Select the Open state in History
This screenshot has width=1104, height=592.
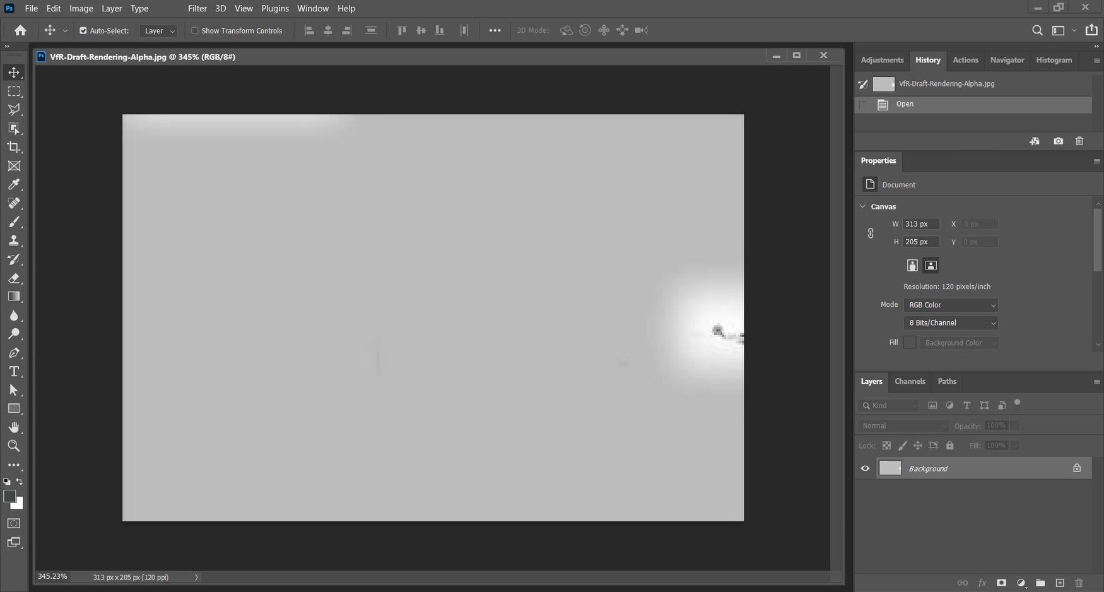pos(904,104)
